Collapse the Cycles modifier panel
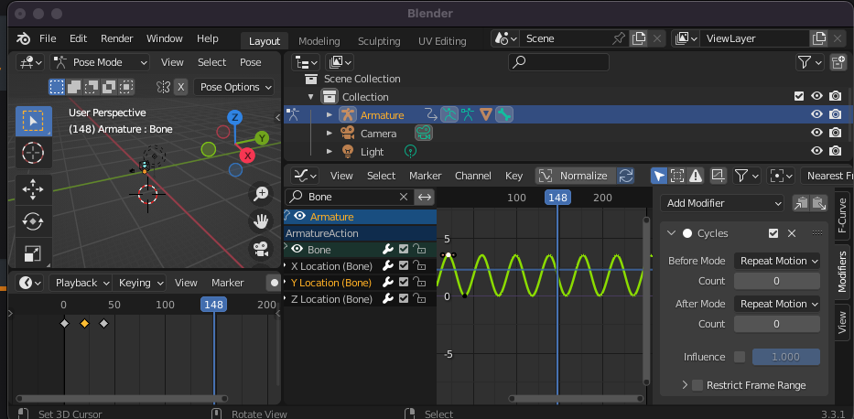854x419 pixels. (671, 233)
